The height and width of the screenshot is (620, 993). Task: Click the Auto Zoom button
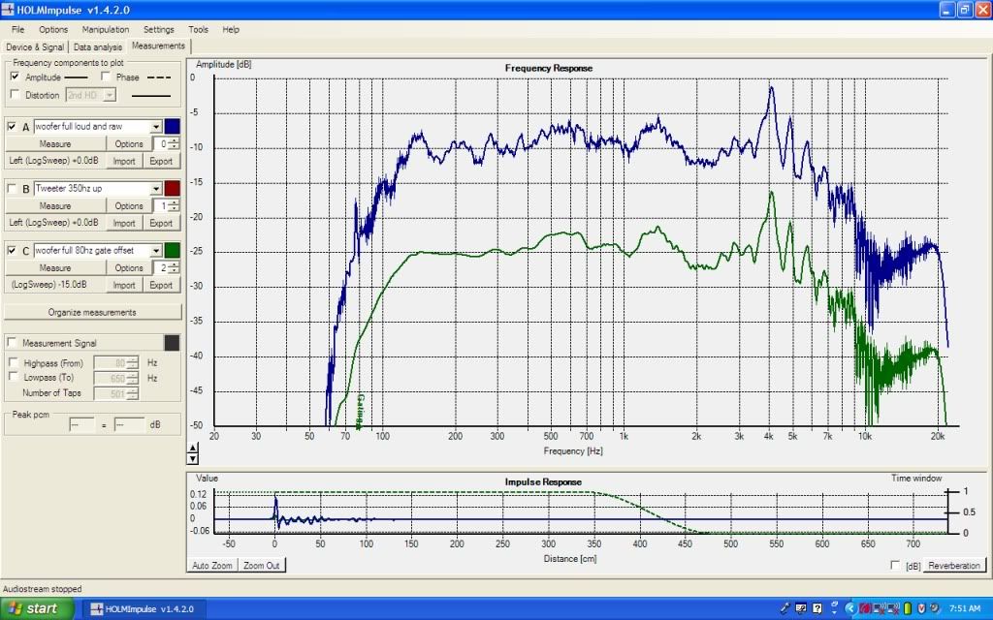tap(212, 566)
